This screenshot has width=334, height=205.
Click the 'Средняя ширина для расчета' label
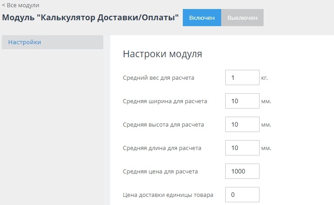[165, 101]
